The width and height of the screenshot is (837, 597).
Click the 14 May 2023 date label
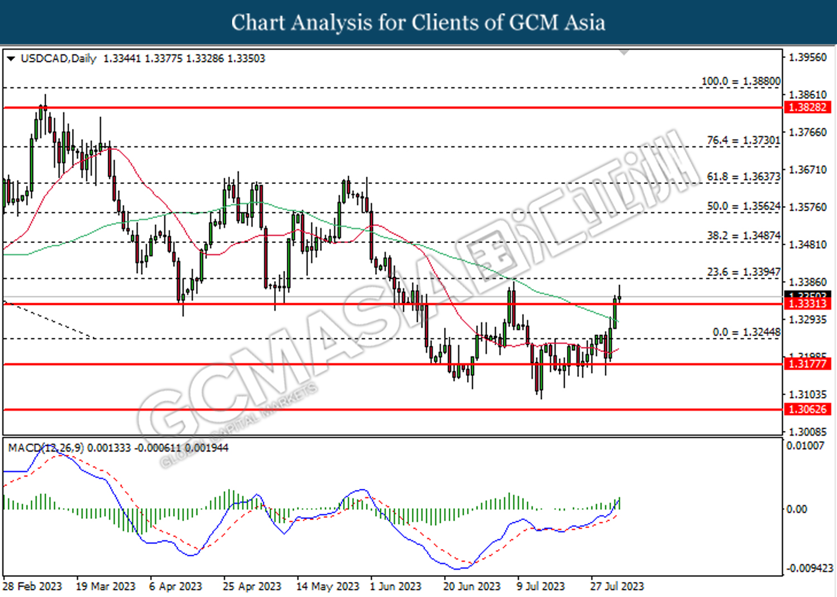328,586
